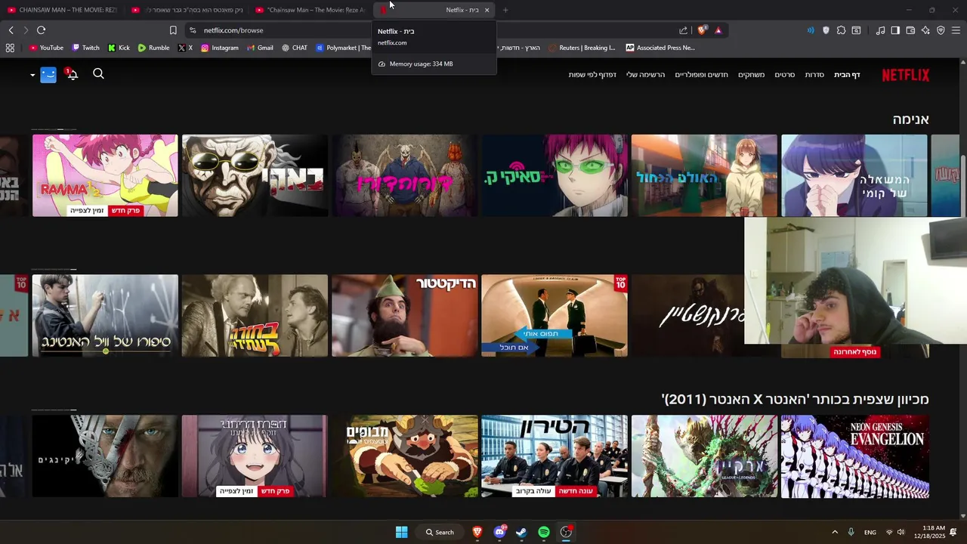Open Brave playlist music note icon

coord(880,30)
